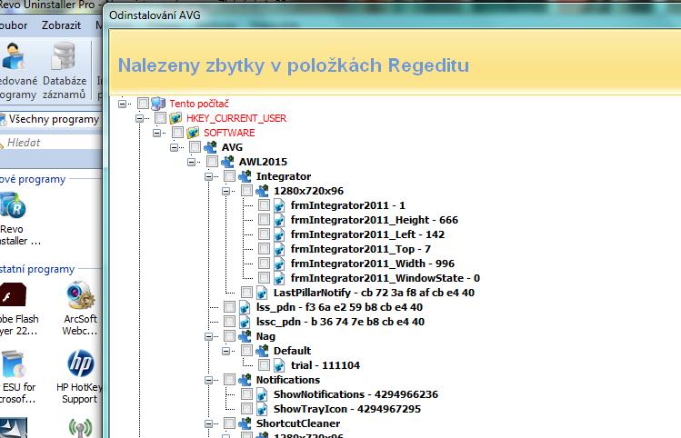Collapse the AWL2015 node
This screenshot has height=438, width=681.
pos(192,162)
